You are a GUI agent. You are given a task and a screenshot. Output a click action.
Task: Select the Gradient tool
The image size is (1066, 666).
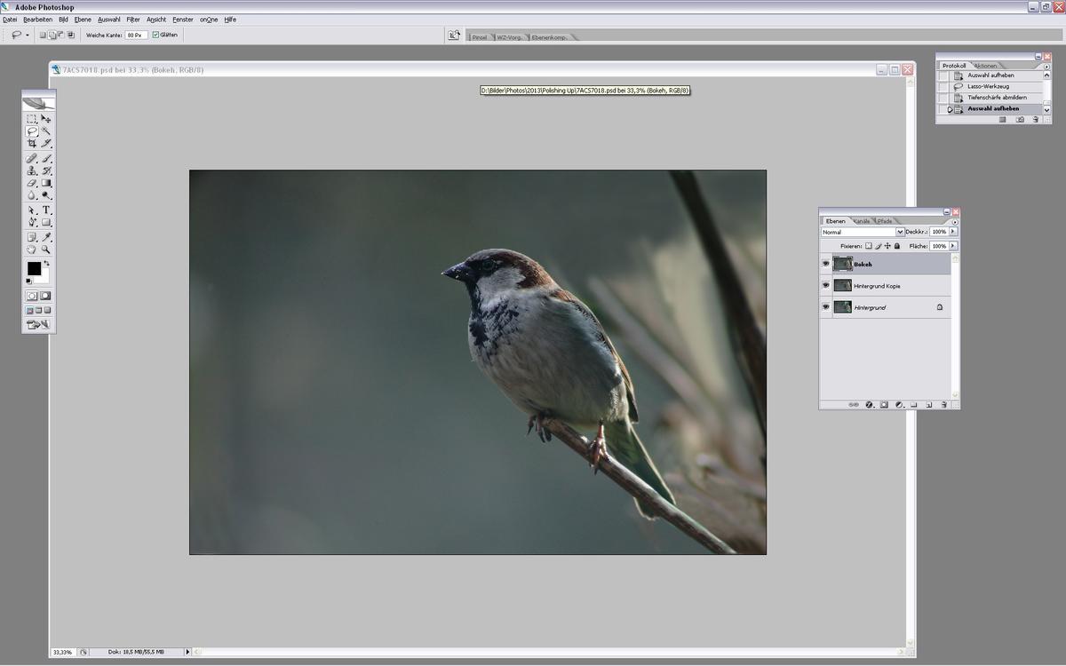(46, 182)
